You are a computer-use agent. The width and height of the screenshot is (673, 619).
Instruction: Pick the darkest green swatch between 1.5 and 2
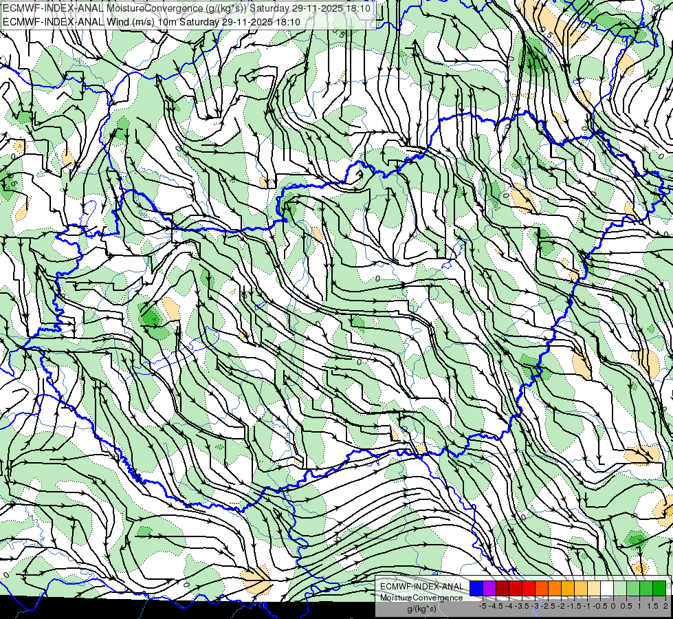(659, 588)
